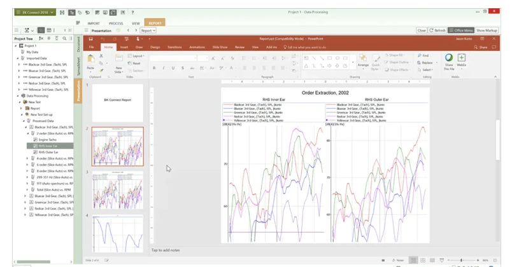
Task: Expand Blackcar 3rd Gear under Imported Data
Action: click(19, 65)
